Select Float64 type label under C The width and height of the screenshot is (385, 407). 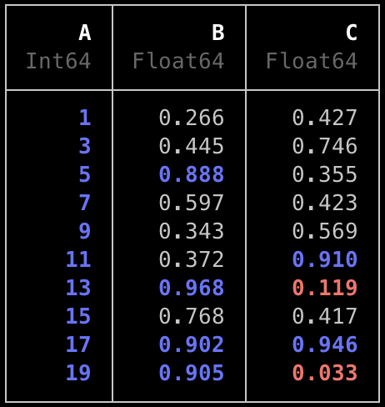click(x=312, y=61)
